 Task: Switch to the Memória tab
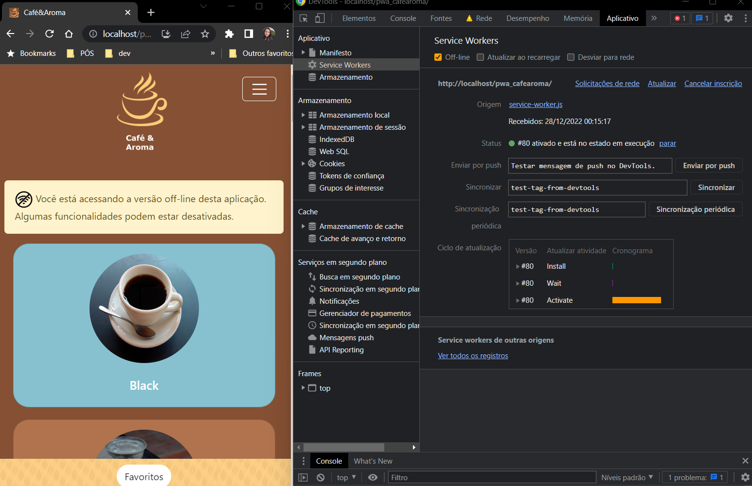pos(578,18)
